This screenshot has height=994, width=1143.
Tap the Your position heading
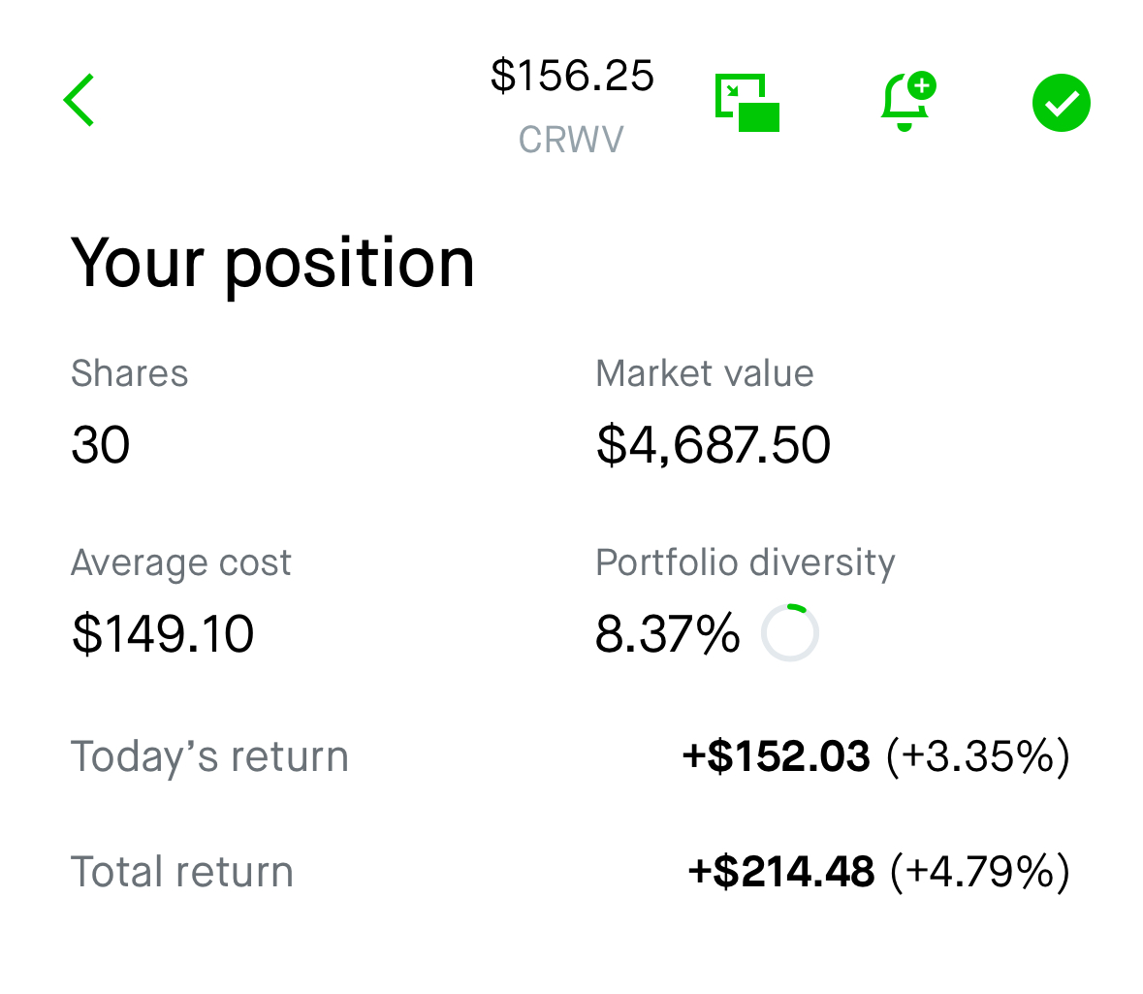pos(272,264)
